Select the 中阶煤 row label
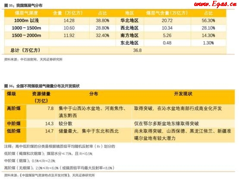Screen dimensions: 239x184 pos(14,123)
